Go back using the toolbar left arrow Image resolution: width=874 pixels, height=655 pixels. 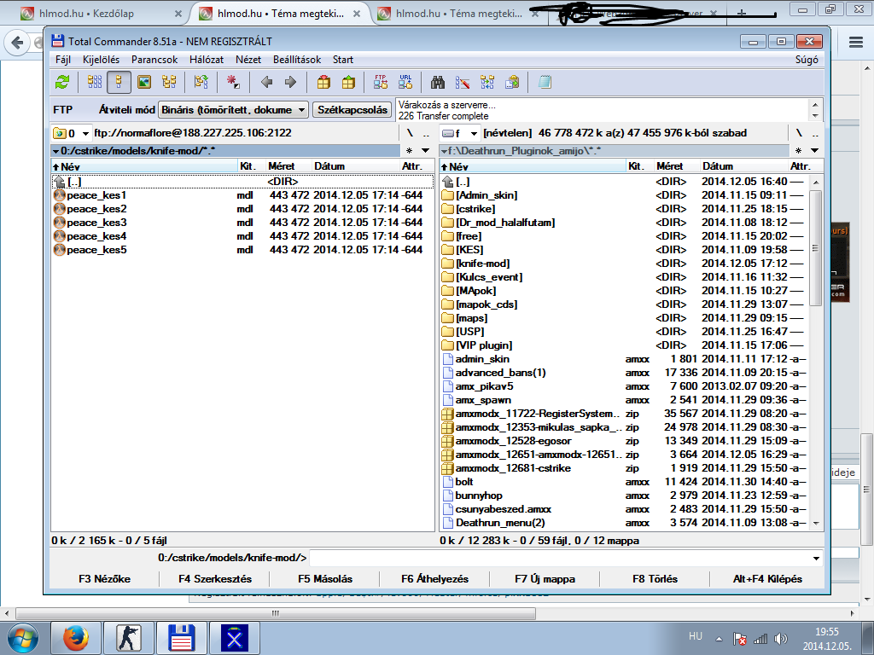click(x=266, y=83)
